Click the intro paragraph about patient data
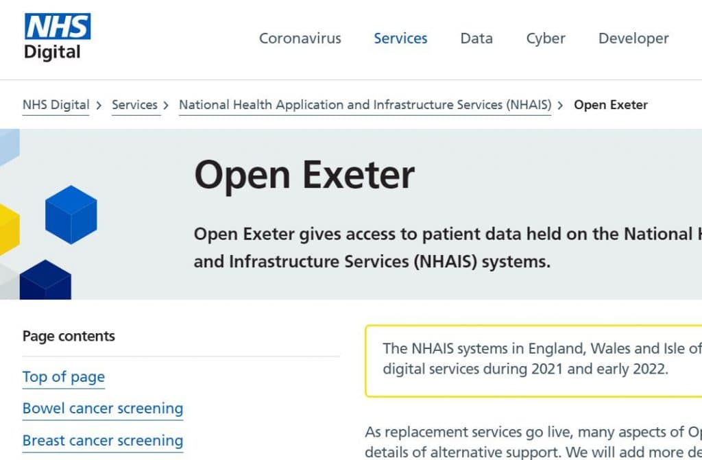 (x=448, y=247)
